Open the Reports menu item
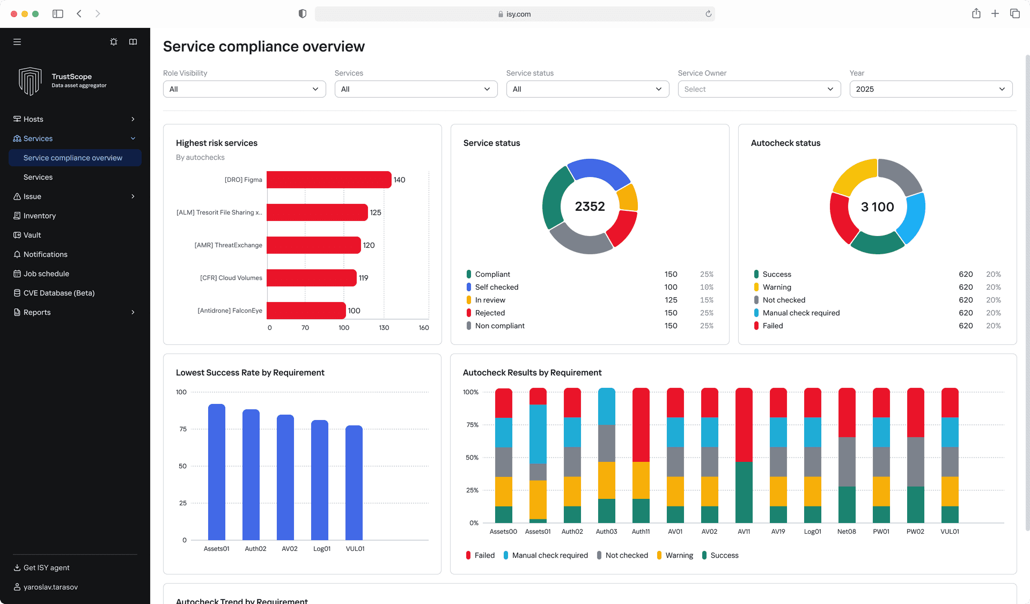The image size is (1030, 604). click(36, 312)
